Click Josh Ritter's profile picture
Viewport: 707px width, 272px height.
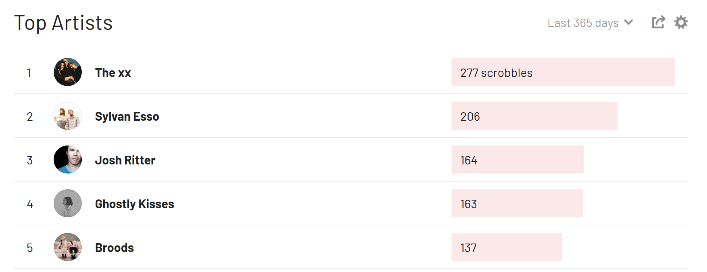68,160
